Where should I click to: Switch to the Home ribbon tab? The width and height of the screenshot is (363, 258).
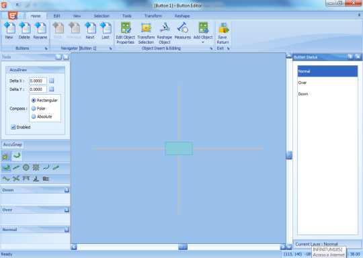(x=36, y=16)
